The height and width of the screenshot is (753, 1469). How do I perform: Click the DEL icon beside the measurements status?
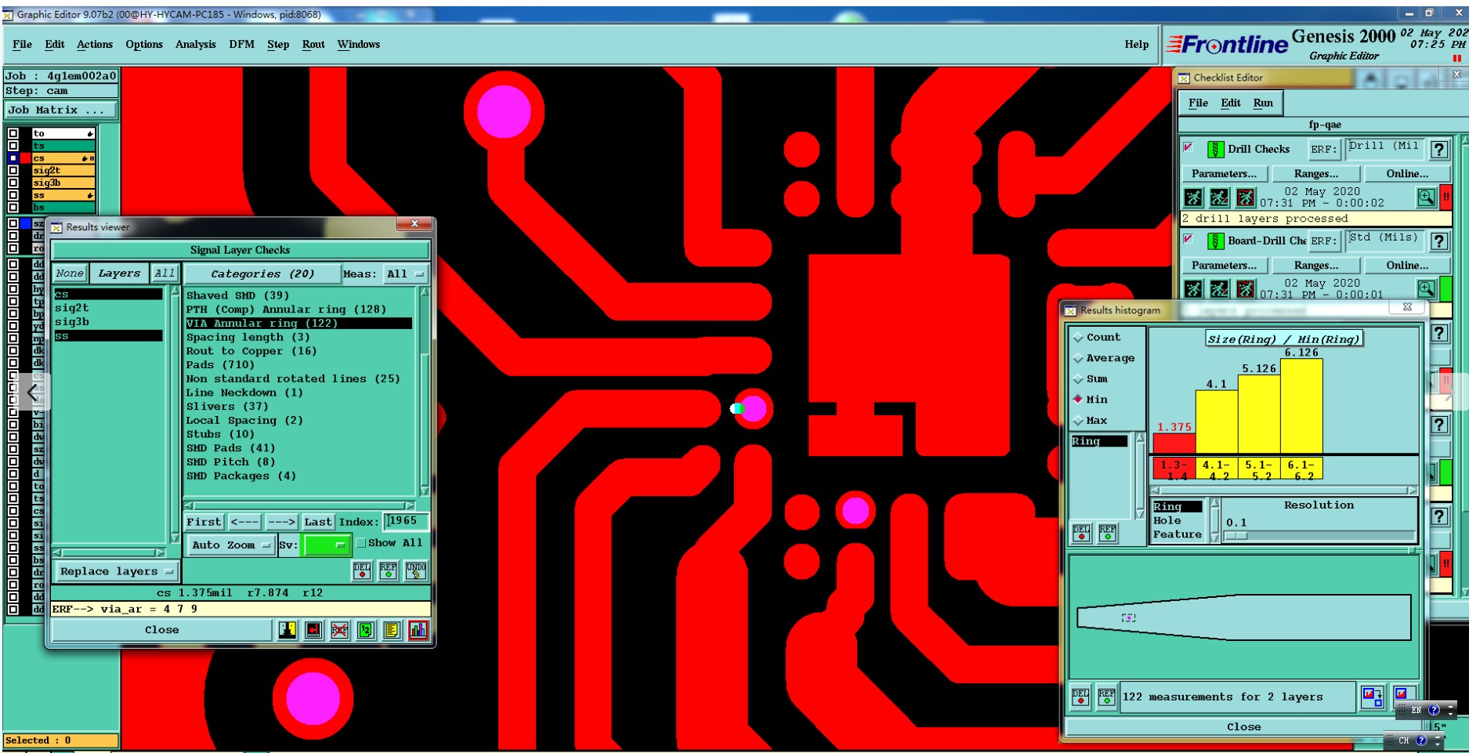[x=1080, y=697]
